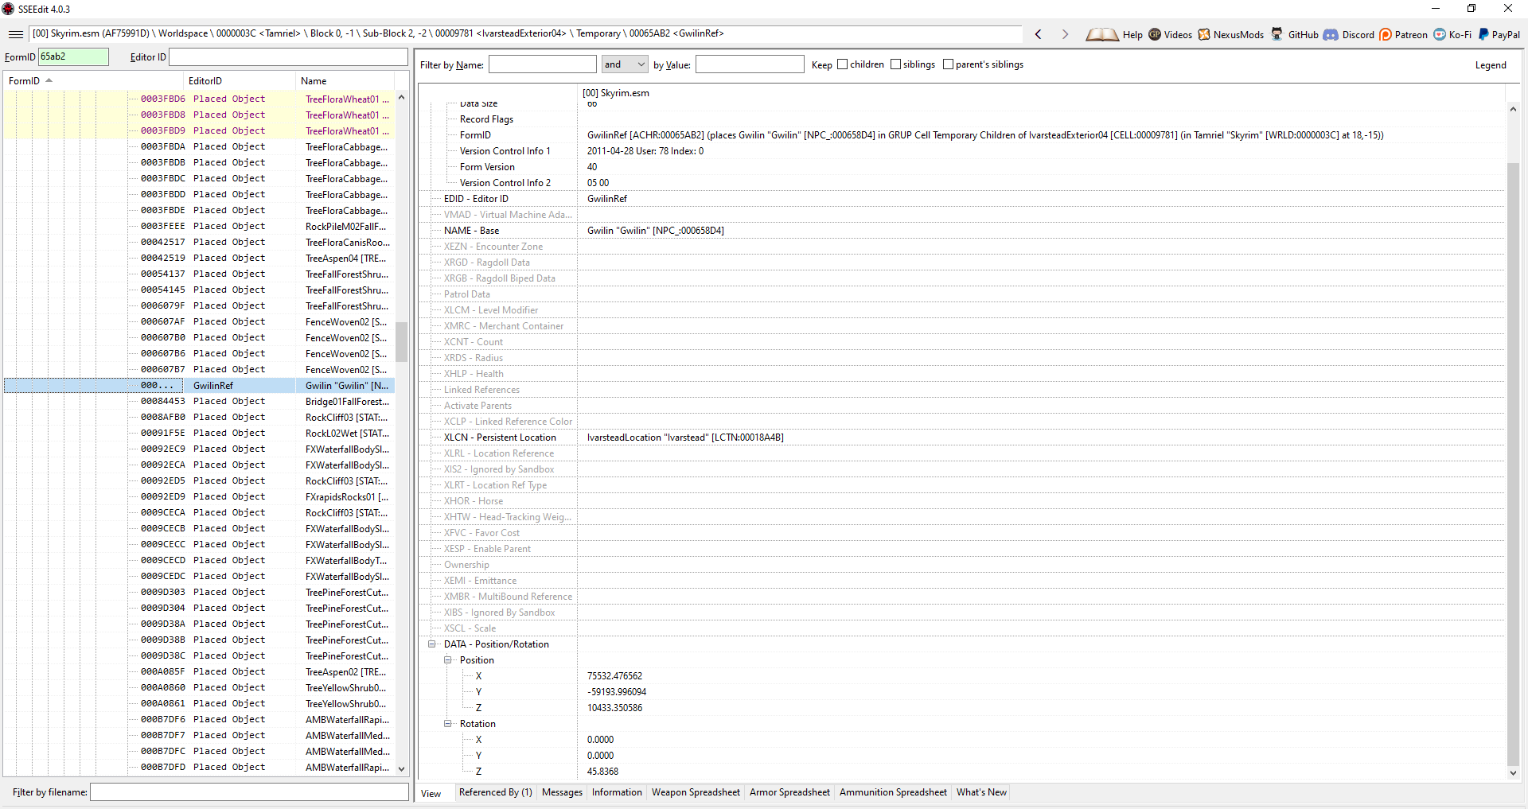Open the PayPal icon link
Screen dimensions: 1528x809
pos(1483,34)
